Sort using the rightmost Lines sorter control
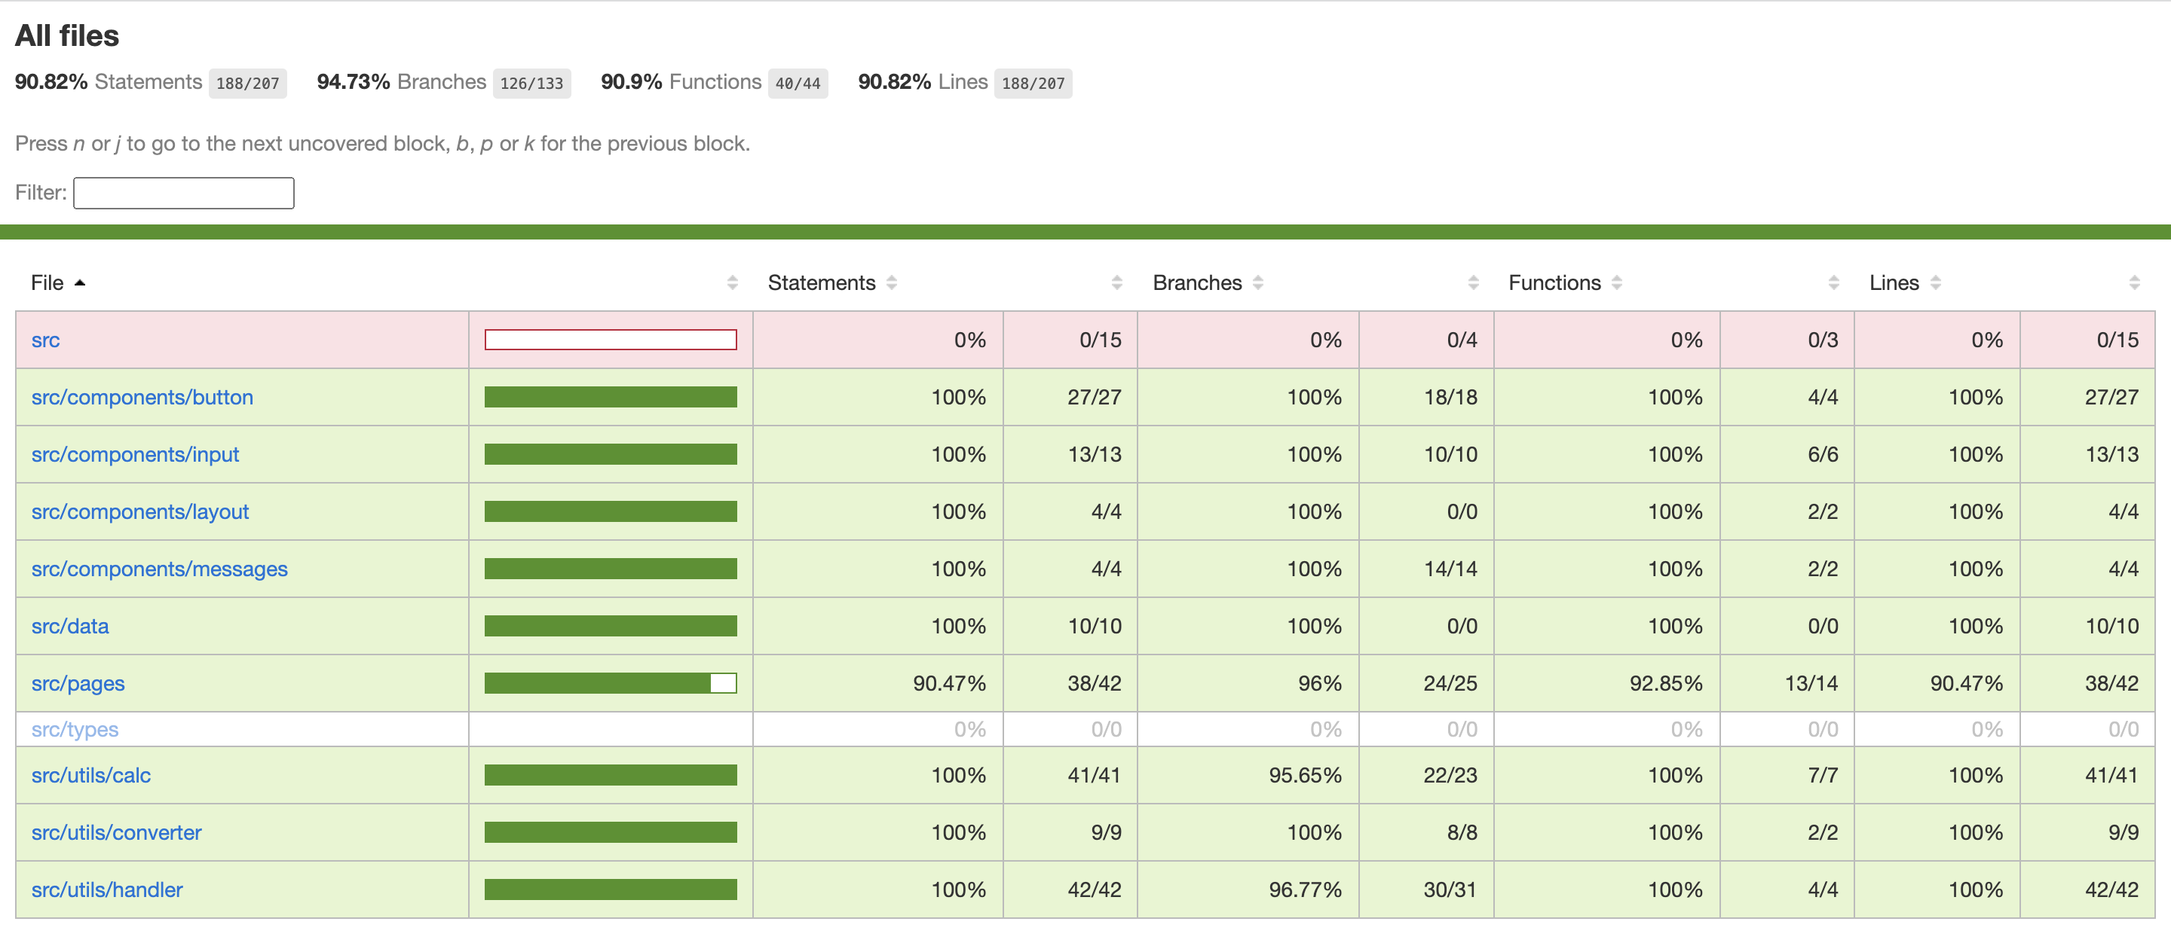This screenshot has height=949, width=2171. tap(2133, 282)
